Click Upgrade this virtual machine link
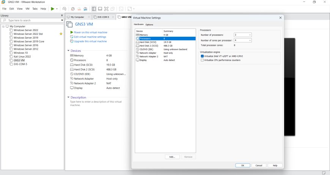This screenshot has height=175, width=330. pos(90,41)
